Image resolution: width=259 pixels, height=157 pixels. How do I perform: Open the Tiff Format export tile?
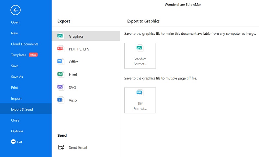[140, 100]
